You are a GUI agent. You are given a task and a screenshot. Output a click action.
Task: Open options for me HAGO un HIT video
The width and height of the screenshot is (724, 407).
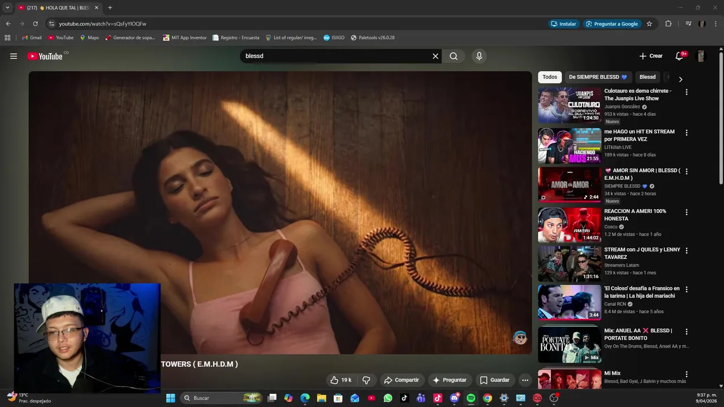point(687,133)
